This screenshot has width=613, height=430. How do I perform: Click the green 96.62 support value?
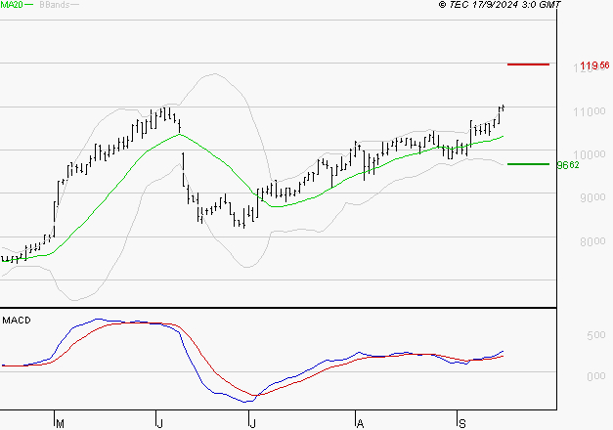coord(568,165)
